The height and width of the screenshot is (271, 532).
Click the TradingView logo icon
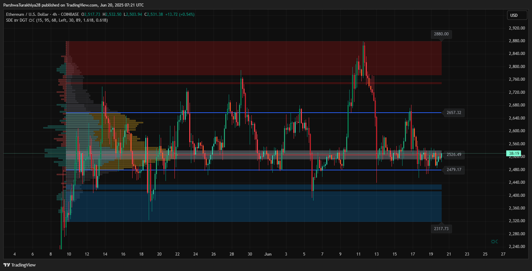pyautogui.click(x=7, y=265)
